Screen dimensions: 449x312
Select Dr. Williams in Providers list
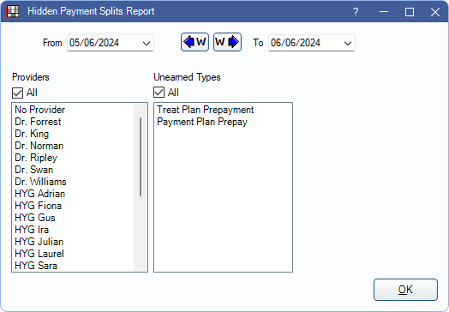tap(73, 182)
